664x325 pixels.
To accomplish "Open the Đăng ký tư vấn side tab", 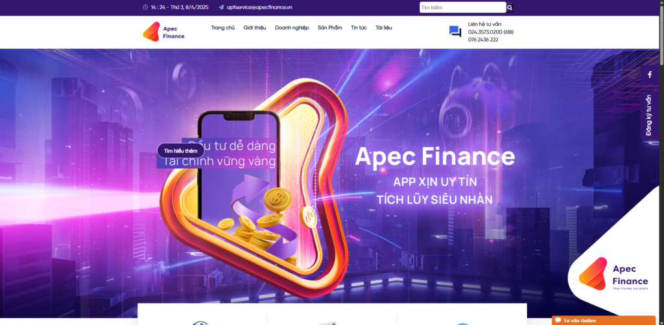I will [x=648, y=115].
